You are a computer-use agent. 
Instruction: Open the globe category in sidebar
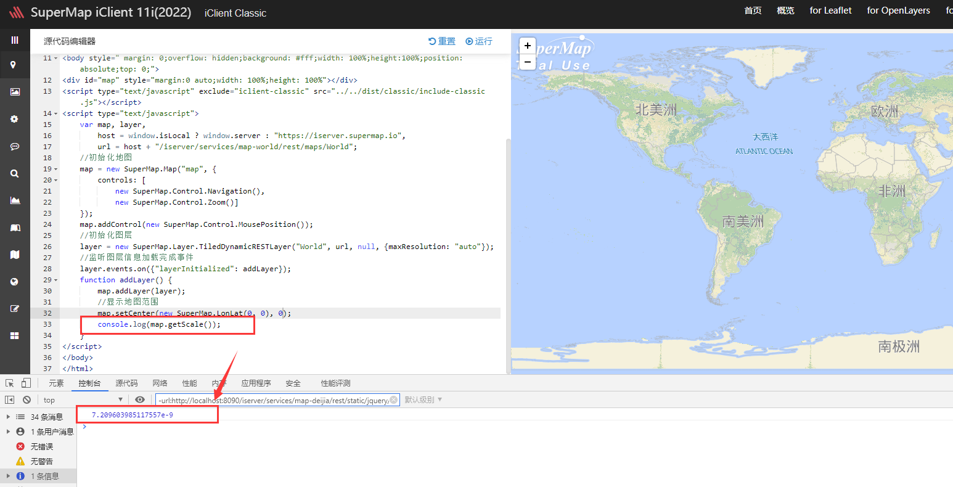(15, 282)
